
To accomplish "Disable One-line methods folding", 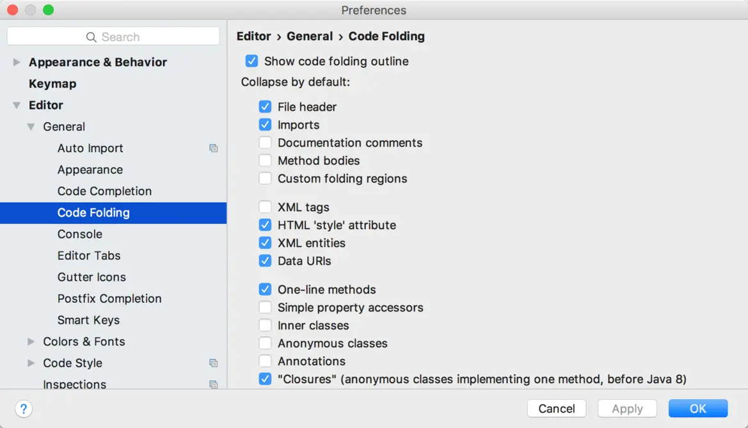I will (265, 290).
